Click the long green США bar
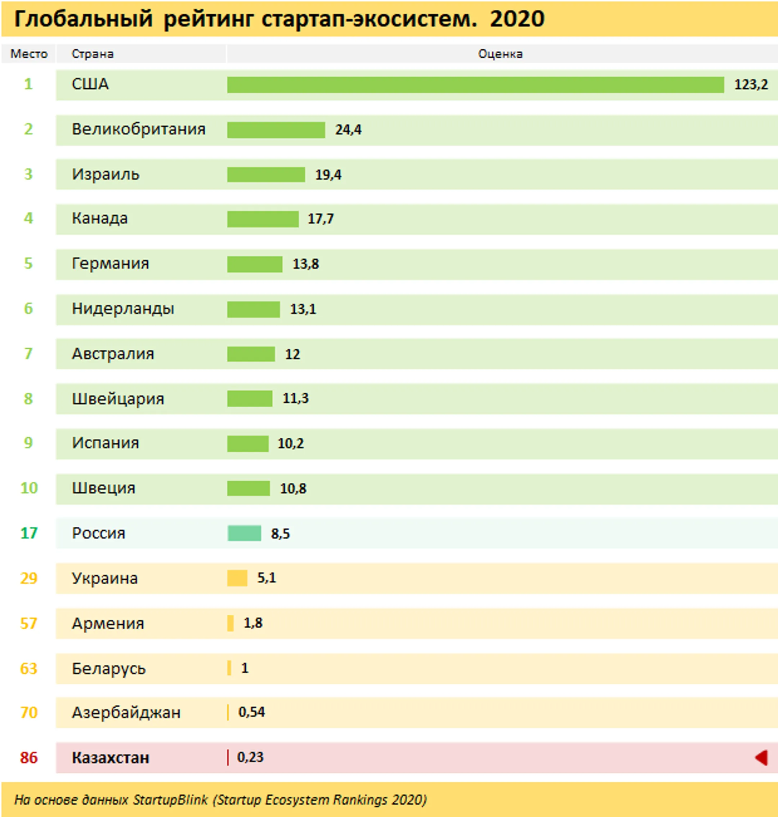 pyautogui.click(x=475, y=85)
